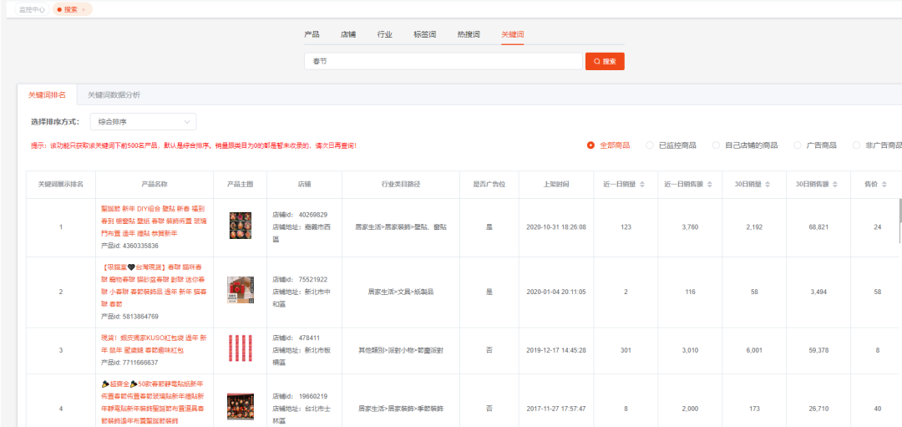Click the keyword search input containing 春节
The height and width of the screenshot is (427, 902).
[x=443, y=61]
